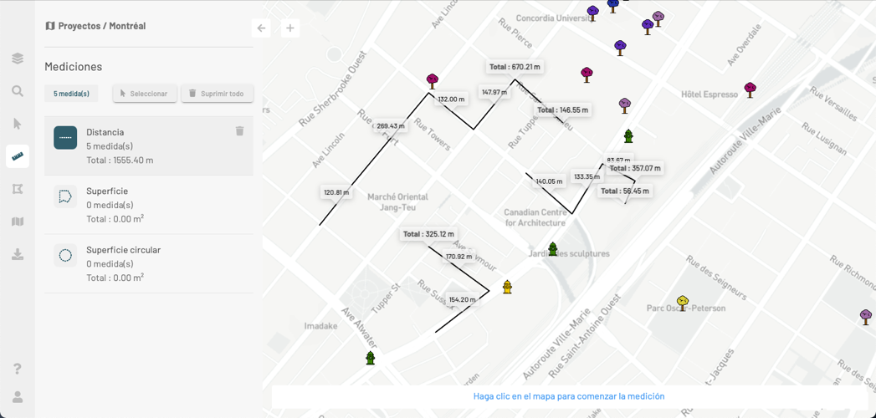876x418 pixels.
Task: Select the pointer selection tool
Action: (18, 124)
